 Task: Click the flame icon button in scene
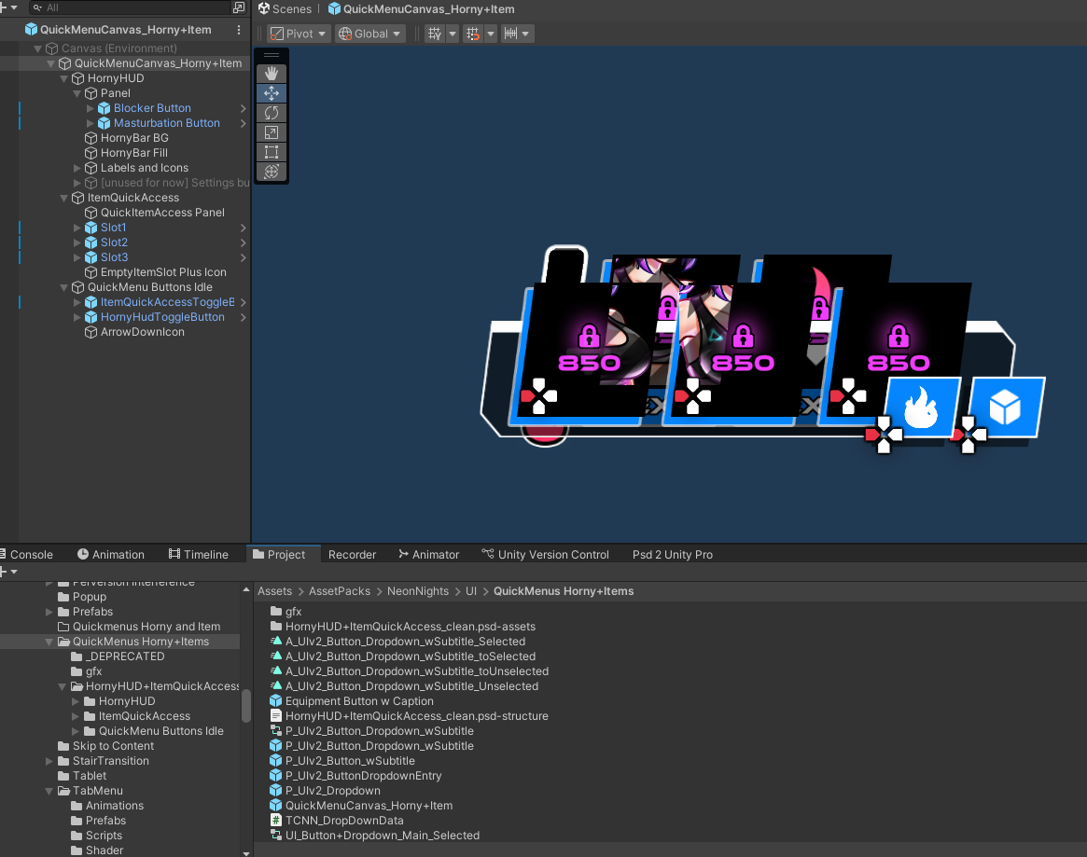pos(921,408)
